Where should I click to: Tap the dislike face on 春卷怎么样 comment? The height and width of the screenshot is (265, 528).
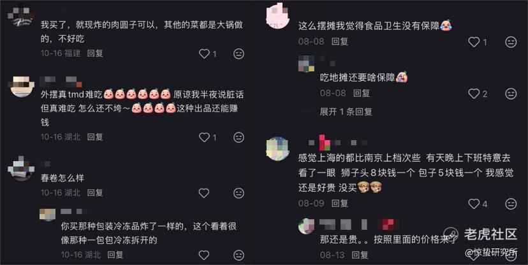point(238,193)
